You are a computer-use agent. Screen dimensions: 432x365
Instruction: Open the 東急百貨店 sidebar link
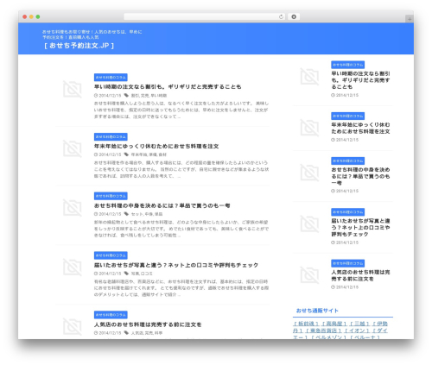pyautogui.click(x=323, y=330)
